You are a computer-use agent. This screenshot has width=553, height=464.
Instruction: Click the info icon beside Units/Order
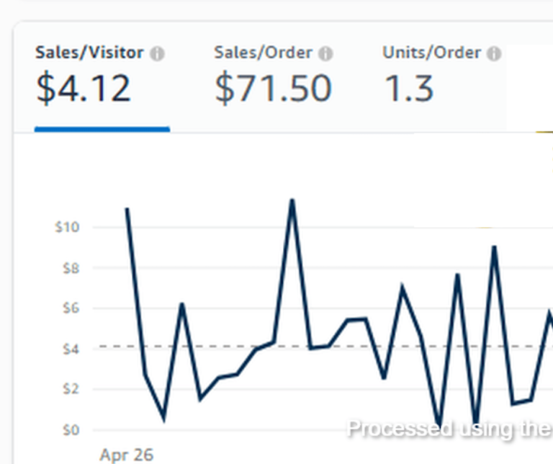click(x=494, y=54)
